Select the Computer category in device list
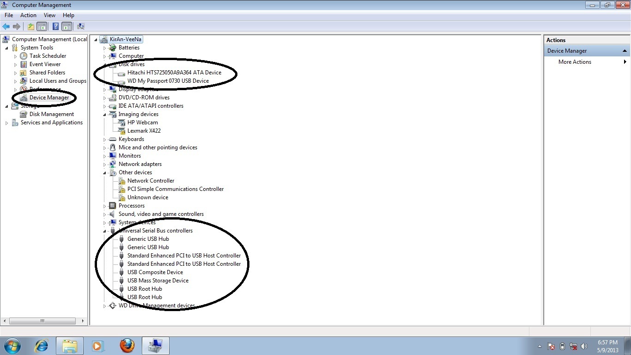Viewport: 631px width, 355px height. pos(131,56)
